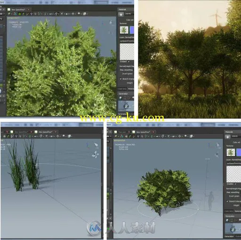Image resolution: width=241 pixels, height=240 pixels.
Task: Click the checkerboard texture preview in bush window
Action: pyautogui.click(x=233, y=174)
